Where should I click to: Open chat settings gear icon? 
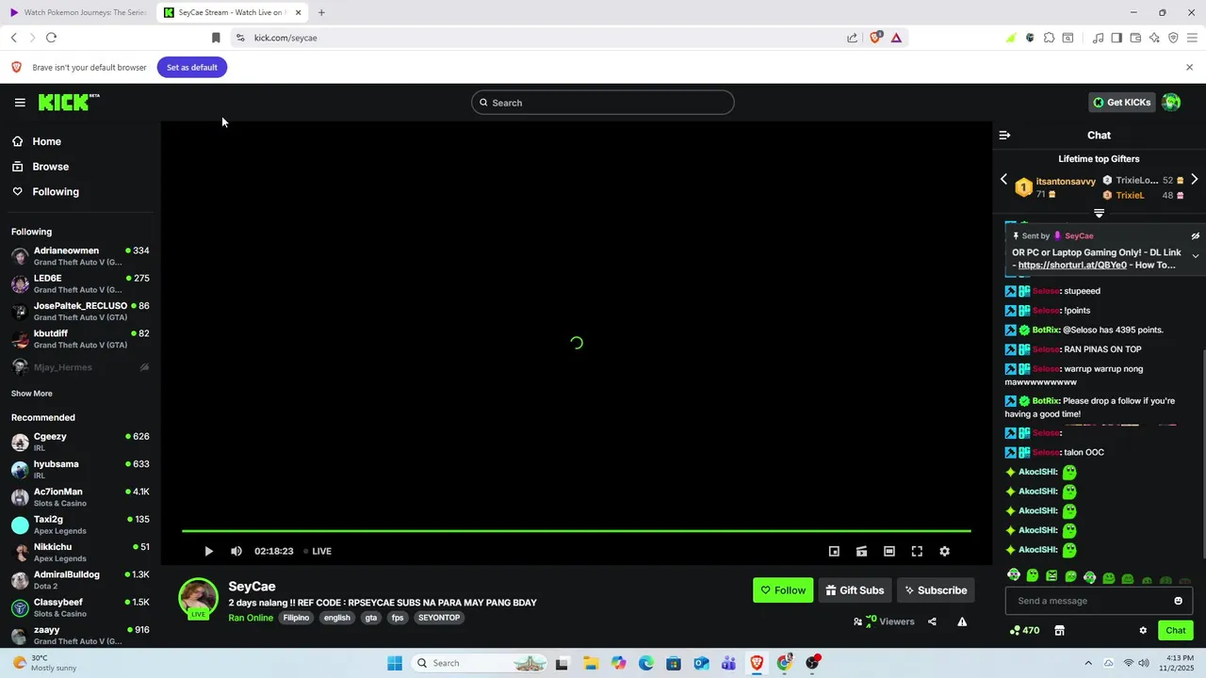(1143, 630)
